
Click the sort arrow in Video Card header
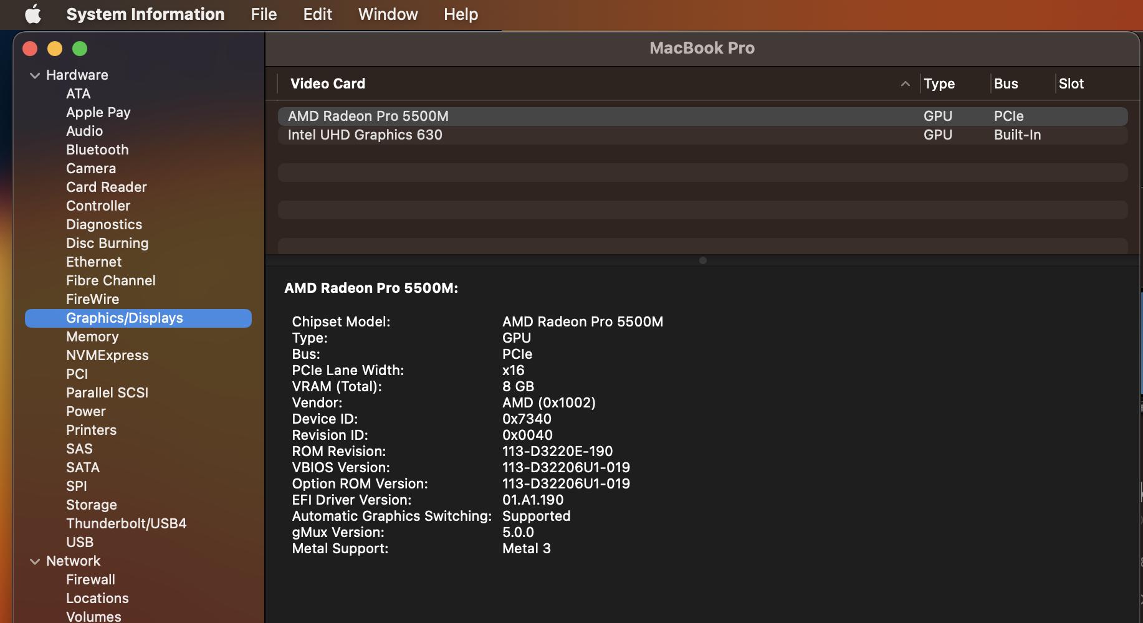point(905,83)
